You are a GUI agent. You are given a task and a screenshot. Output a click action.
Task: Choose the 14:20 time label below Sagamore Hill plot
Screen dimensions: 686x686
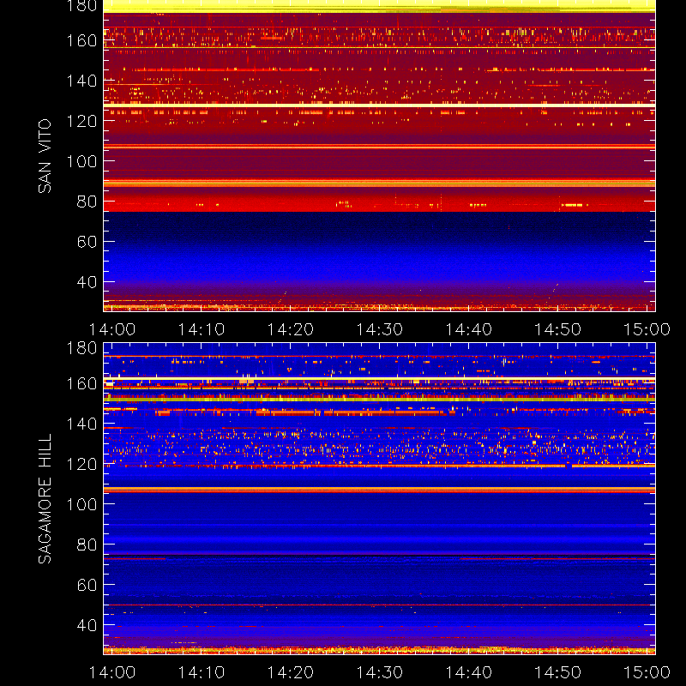click(291, 672)
